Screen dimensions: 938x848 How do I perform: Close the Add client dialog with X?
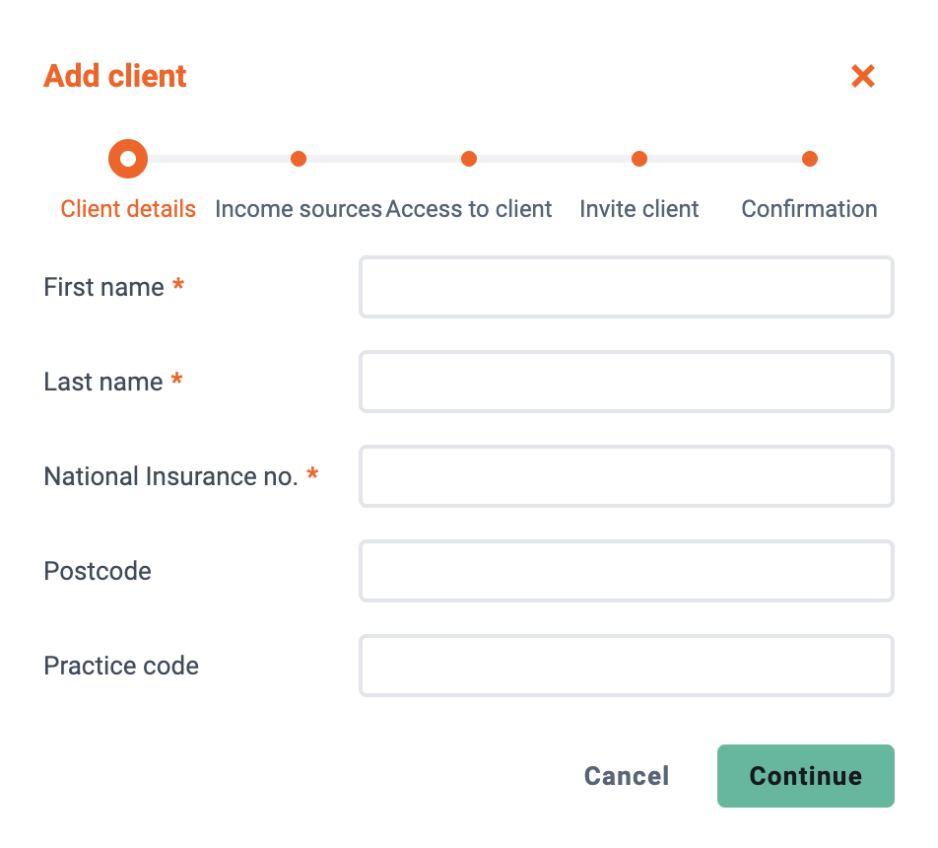(863, 76)
